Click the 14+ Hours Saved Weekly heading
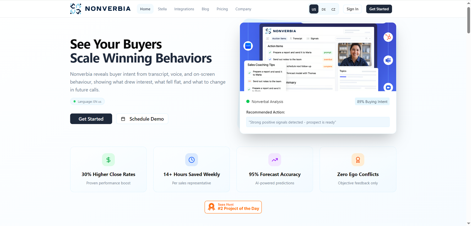471x226 pixels. coord(192,174)
